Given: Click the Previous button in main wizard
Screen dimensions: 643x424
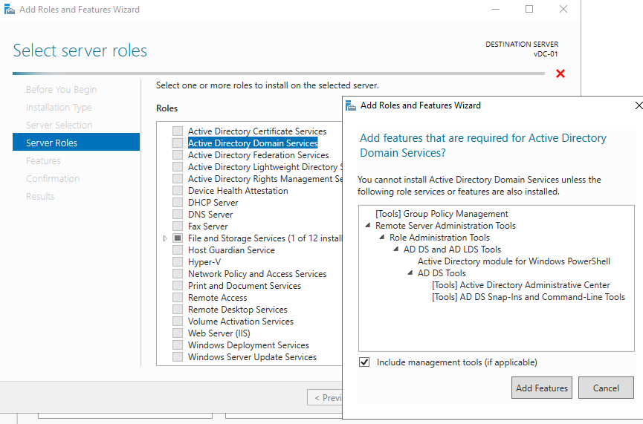Looking at the screenshot, I should pos(325,397).
